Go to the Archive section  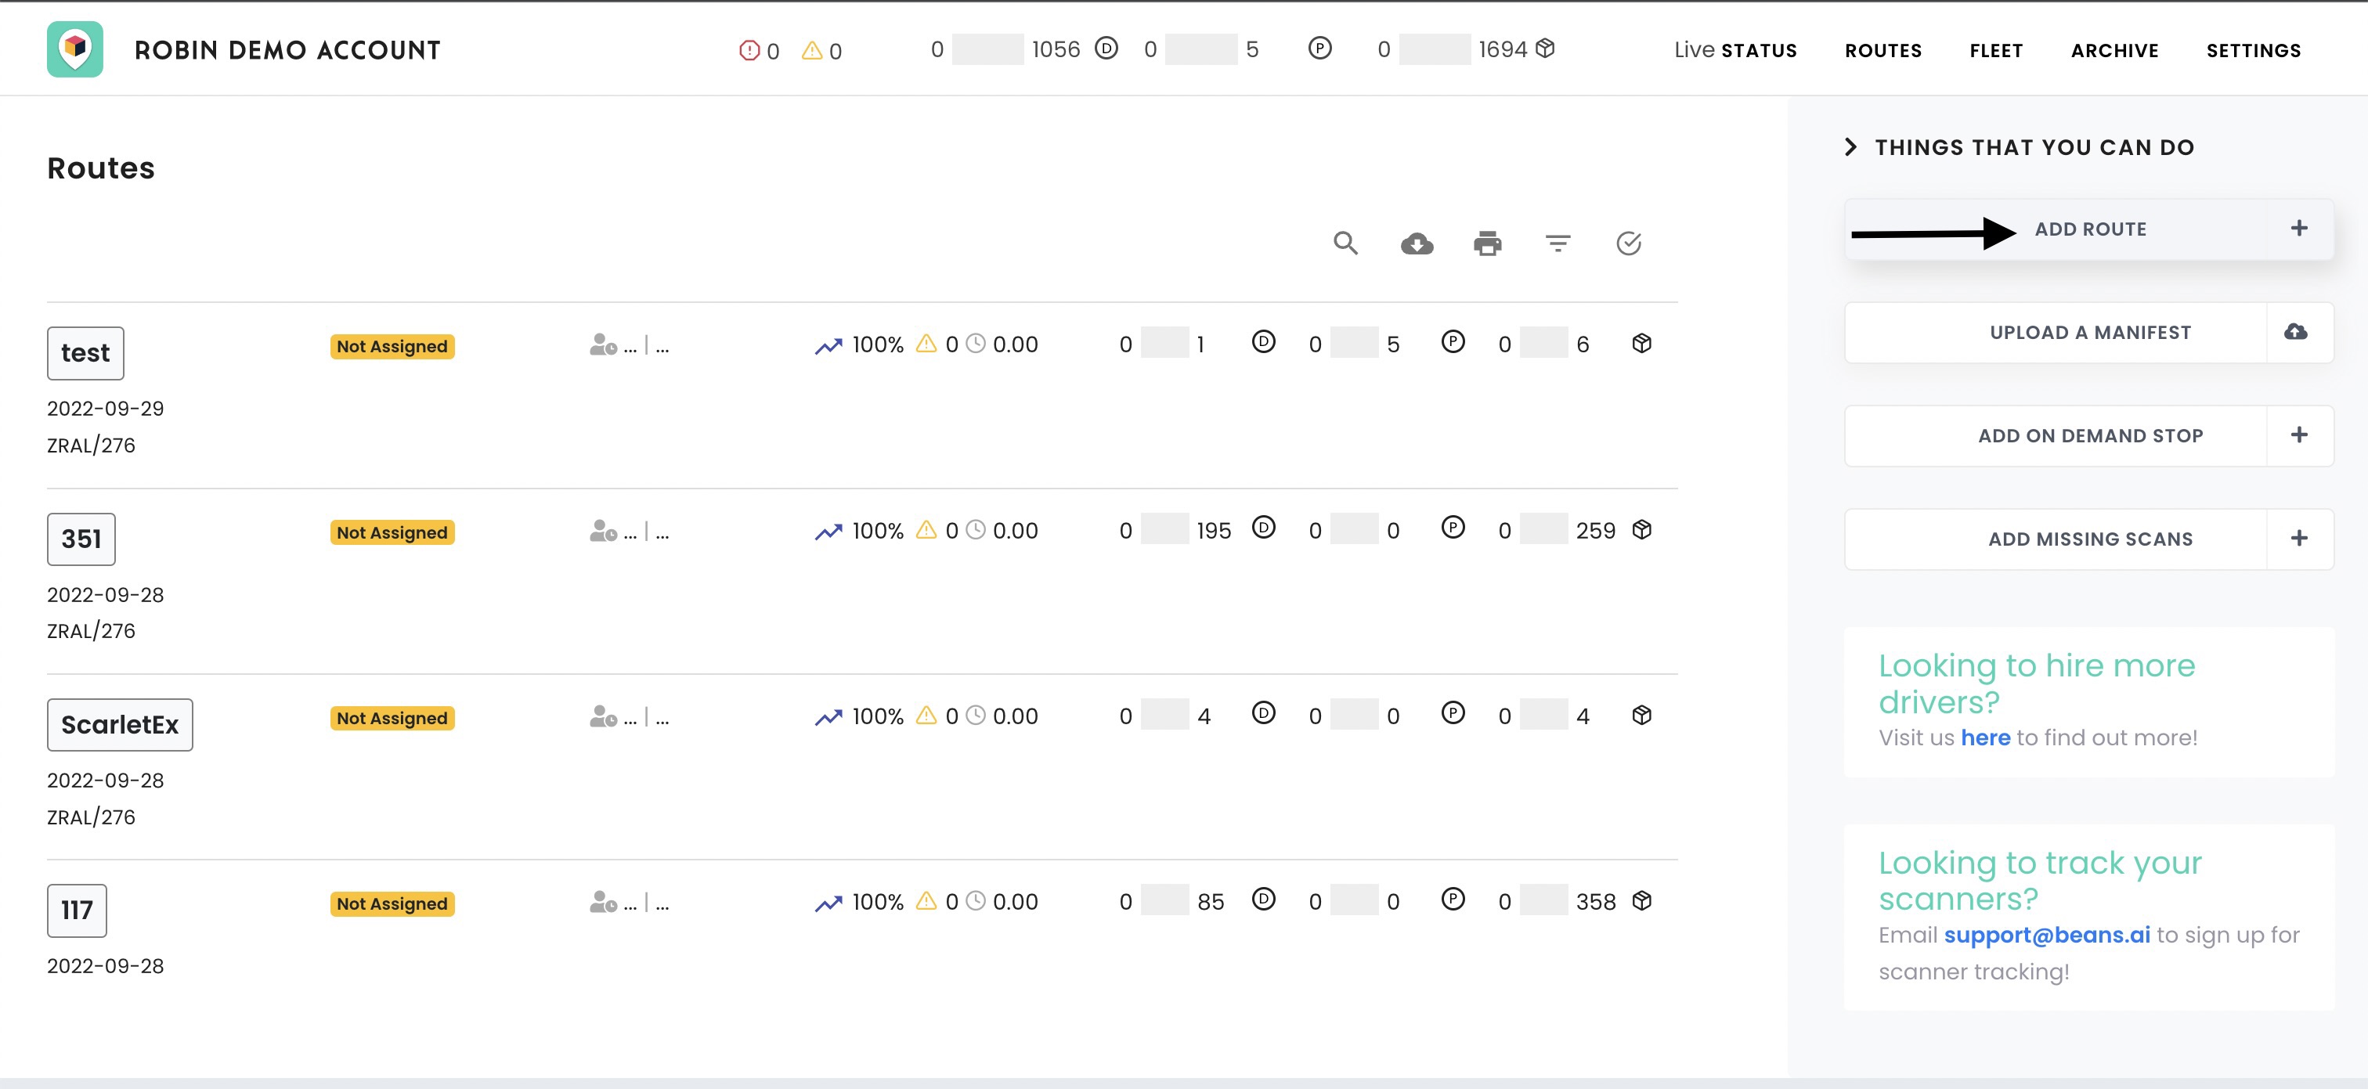[x=2114, y=51]
